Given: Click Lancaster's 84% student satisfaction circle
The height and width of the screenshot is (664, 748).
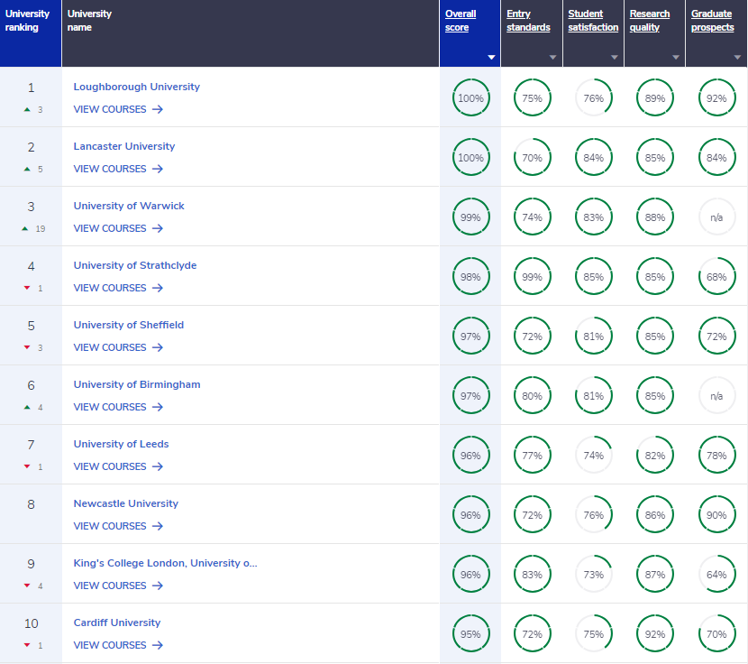Looking at the screenshot, I should click(x=593, y=158).
